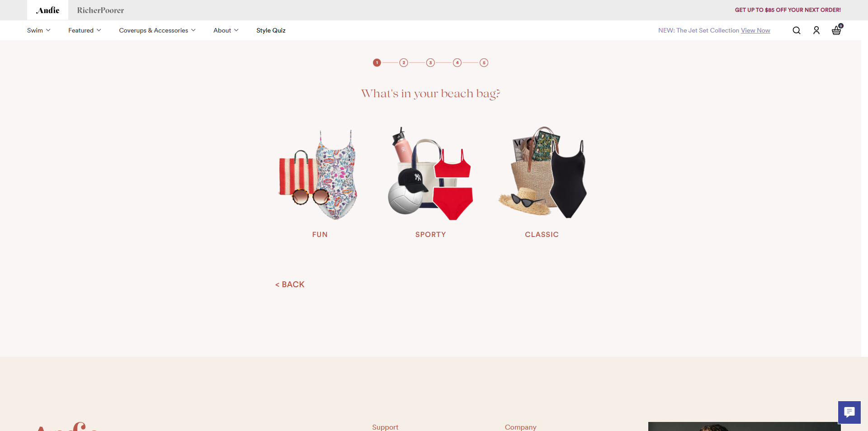Click the Andie brand logo tab
The image size is (868, 431).
(47, 10)
